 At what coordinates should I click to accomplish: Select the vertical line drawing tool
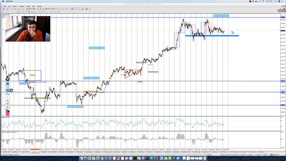(9, 12)
